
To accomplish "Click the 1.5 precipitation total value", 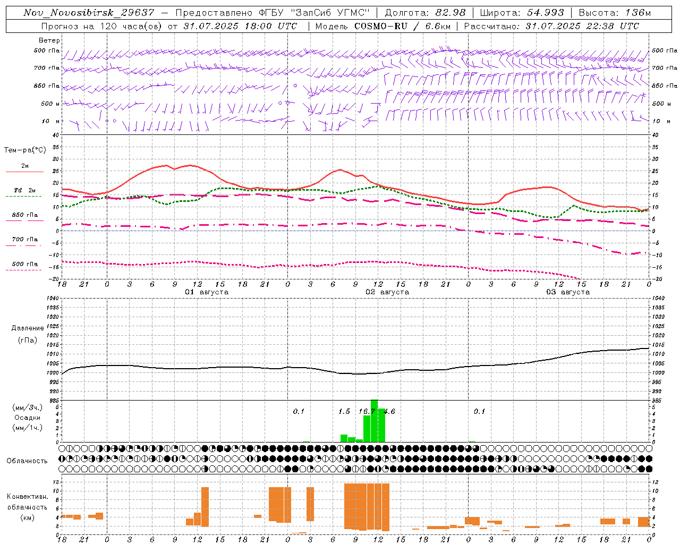I will (344, 411).
